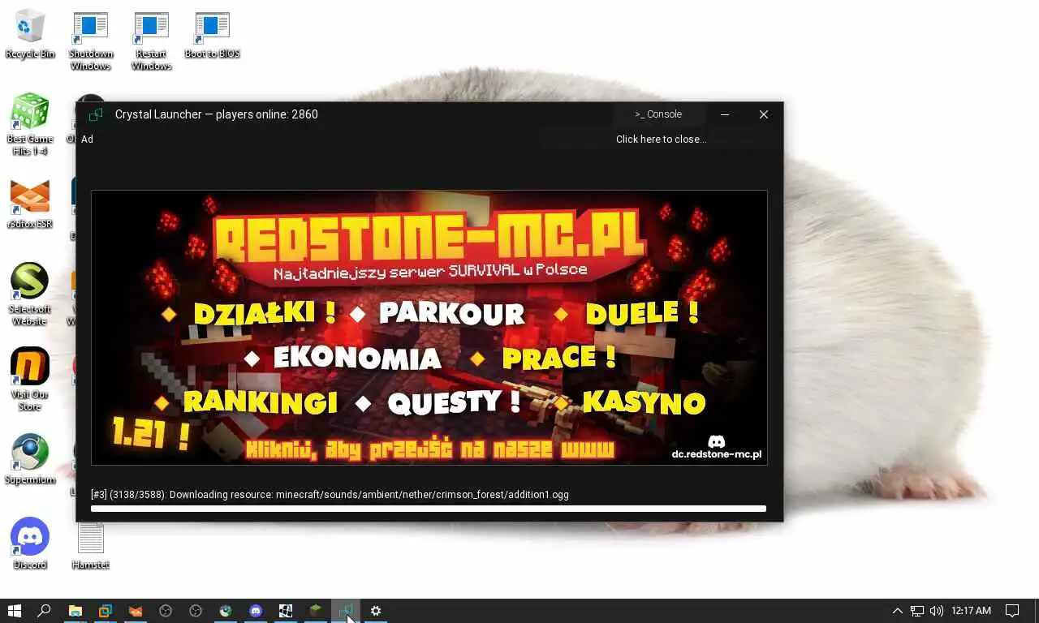Select the Recycle Bin desktop icon
The image size is (1039, 623).
[x=30, y=35]
